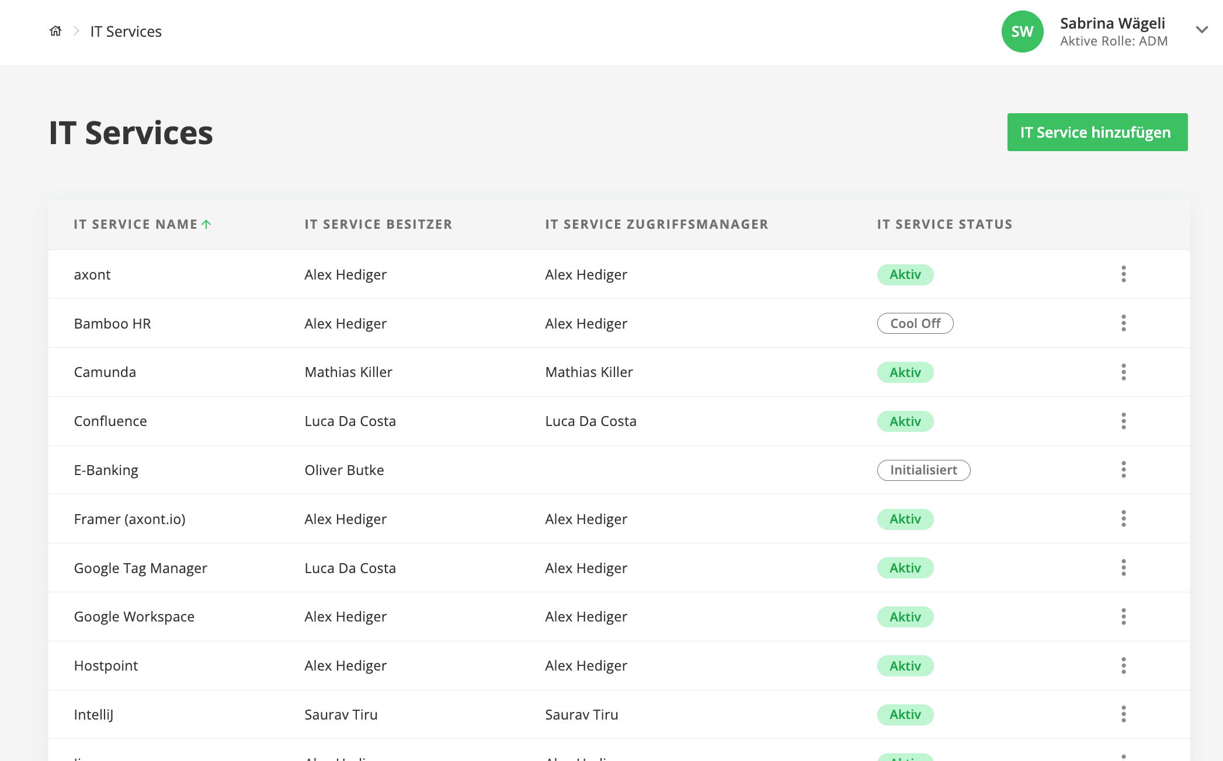Viewport: 1223px width, 761px height.
Task: Select the Google Tag Manager service name
Action: [140, 568]
